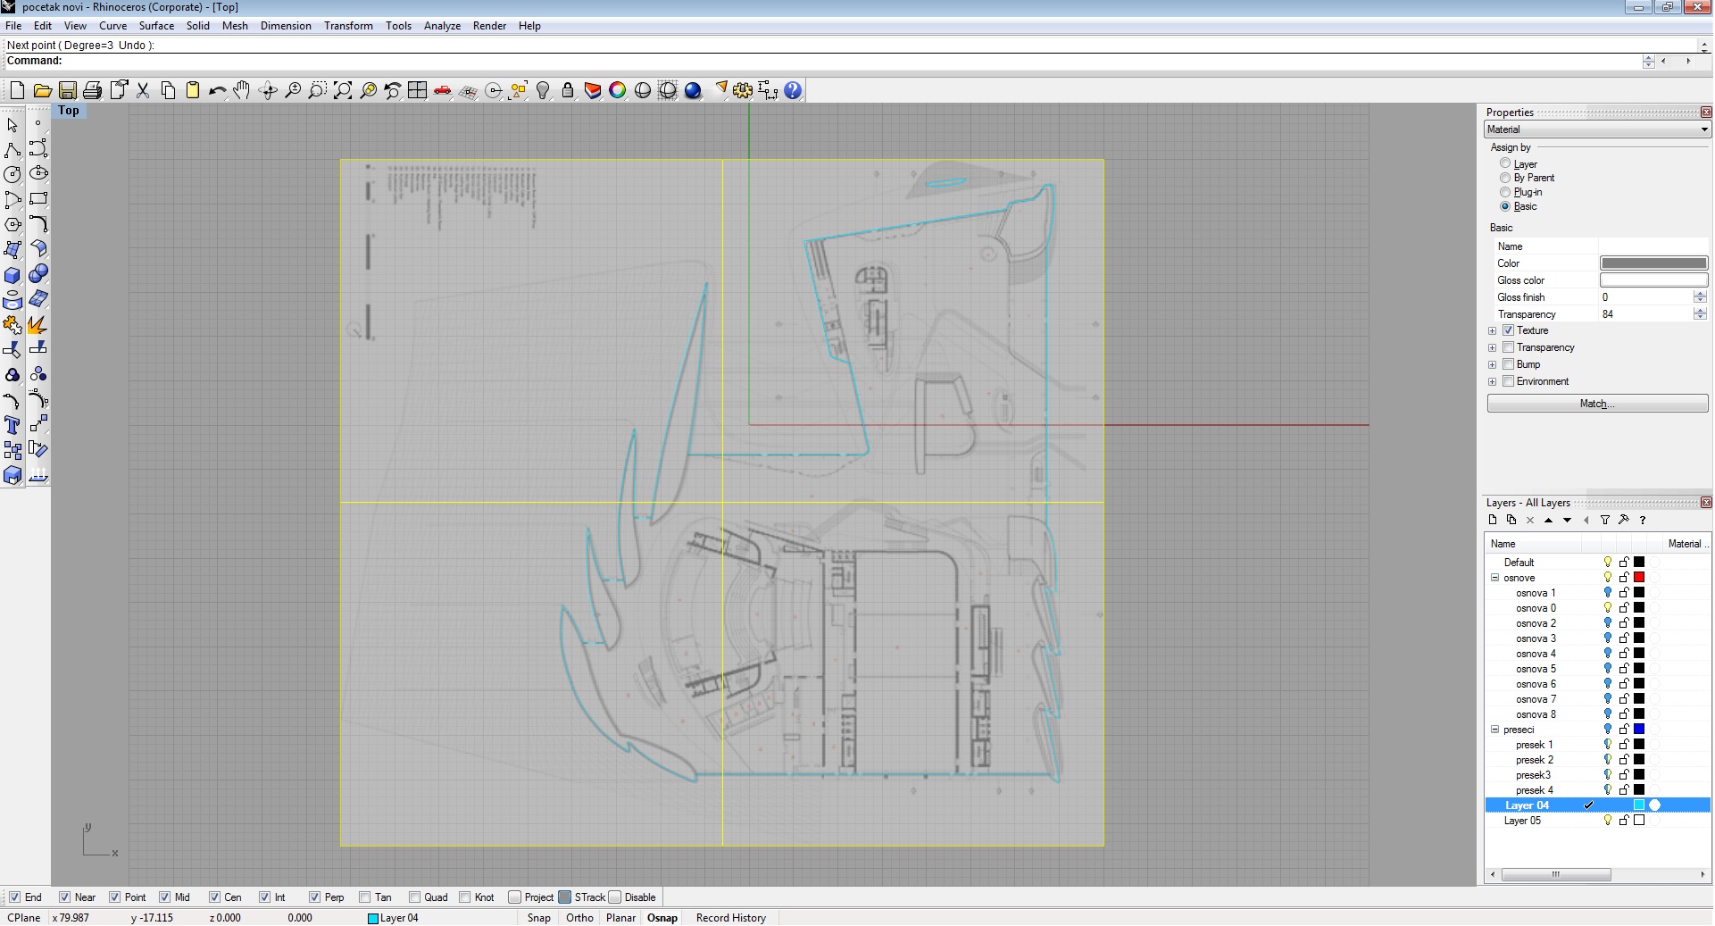Click the blue Help question mark icon
The image size is (1715, 926).
793,90
